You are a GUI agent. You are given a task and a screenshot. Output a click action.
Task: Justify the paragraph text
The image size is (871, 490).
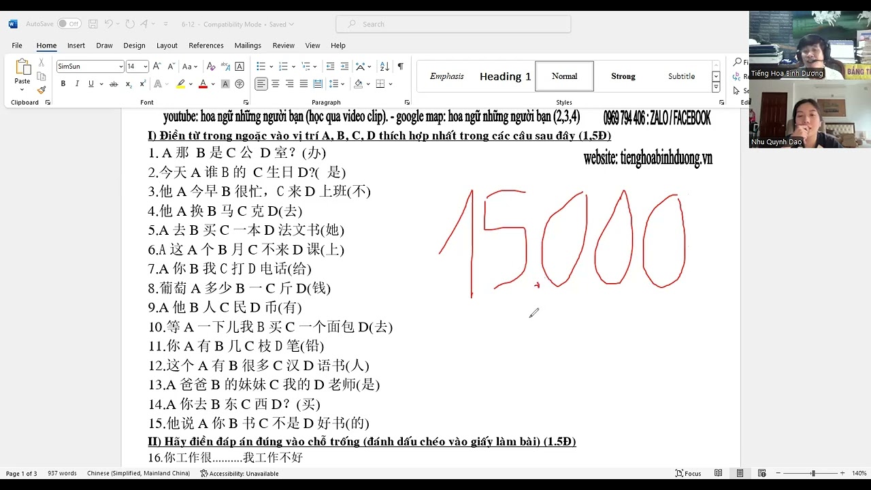303,84
